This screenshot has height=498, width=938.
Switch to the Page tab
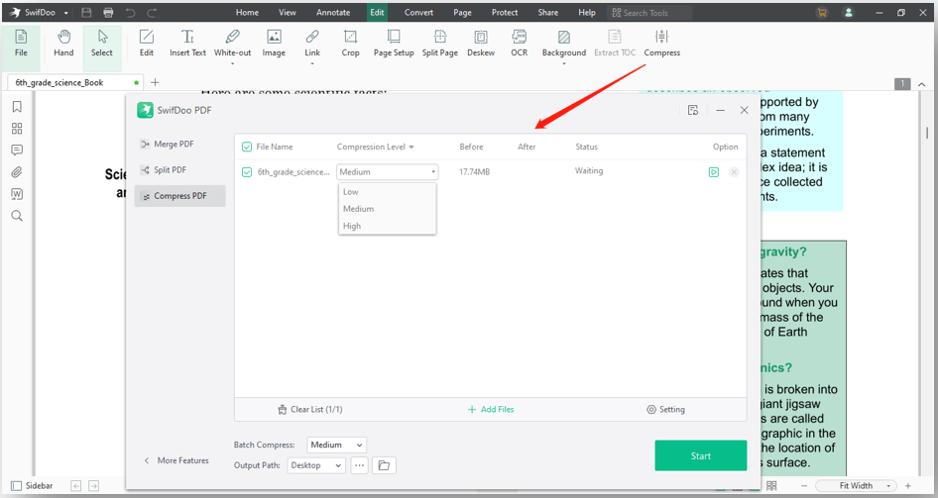pos(462,13)
